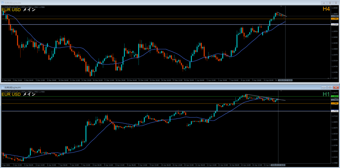Viewport: 340px width, 168px height.
Task: Click the H1 chart window's title bar icon
Action: tap(3, 87)
